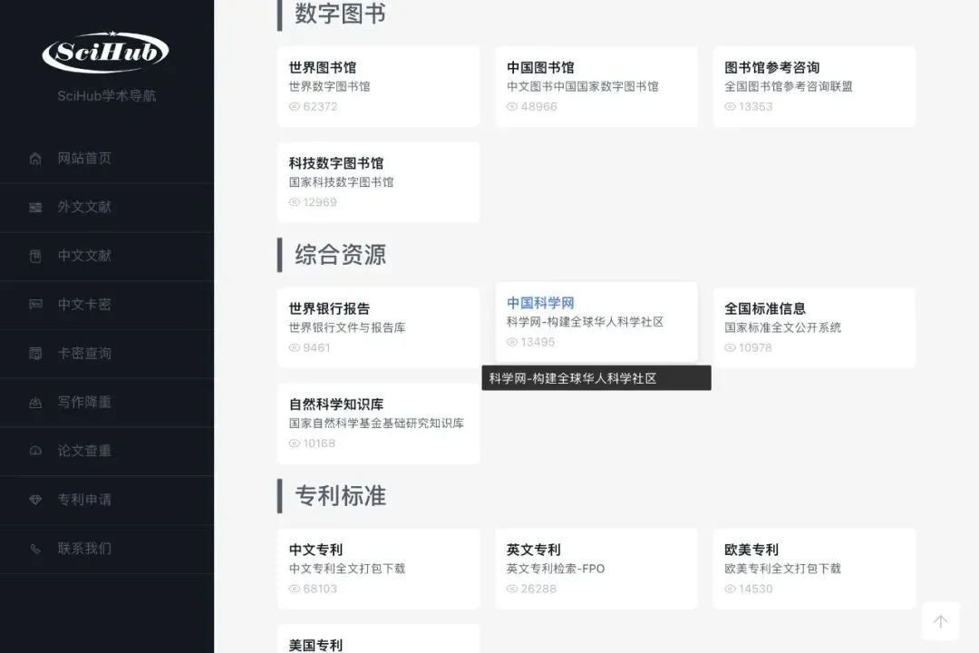Open the 图书馆参考咨询 card title

pyautogui.click(x=771, y=67)
